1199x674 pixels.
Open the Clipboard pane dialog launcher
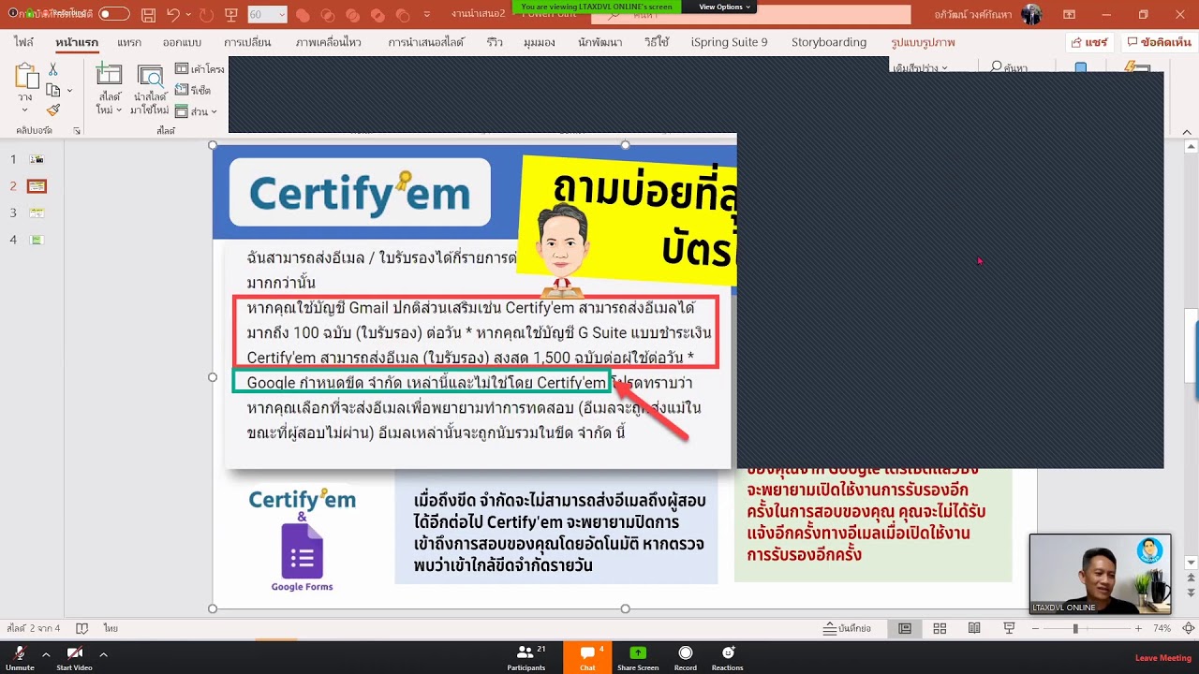pos(77,131)
